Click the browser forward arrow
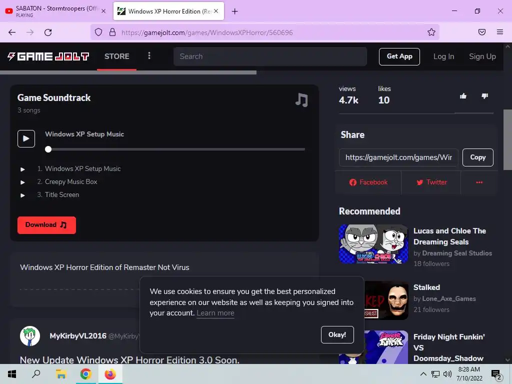The image size is (512, 384). pos(30,32)
